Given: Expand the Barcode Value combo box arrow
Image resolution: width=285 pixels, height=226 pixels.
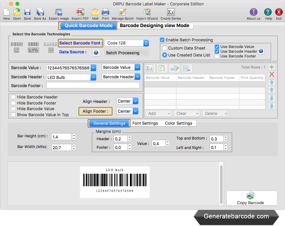Looking at the screenshot, I should pyautogui.click(x=93, y=68).
